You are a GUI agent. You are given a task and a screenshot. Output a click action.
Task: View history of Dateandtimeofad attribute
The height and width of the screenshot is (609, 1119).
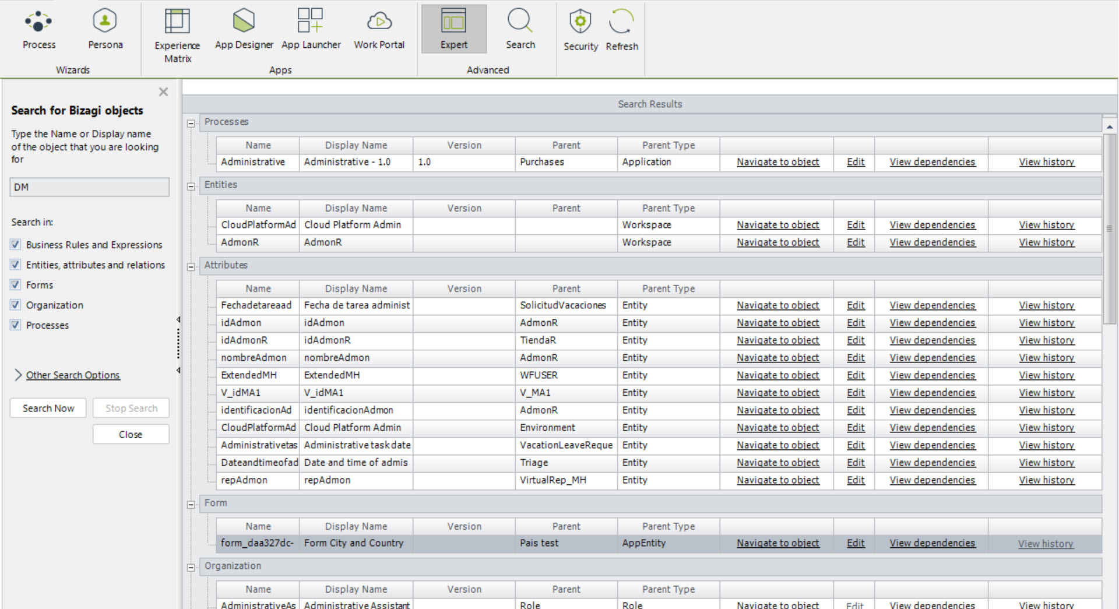(x=1046, y=463)
